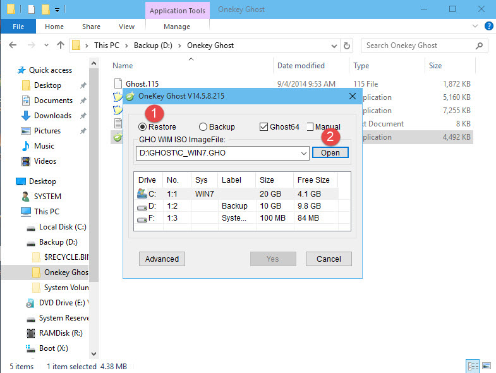Sort by the Name column header
This screenshot has width=496, height=373.
pos(123,66)
